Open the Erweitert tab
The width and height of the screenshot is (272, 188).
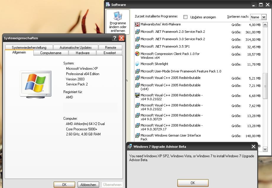point(110,53)
